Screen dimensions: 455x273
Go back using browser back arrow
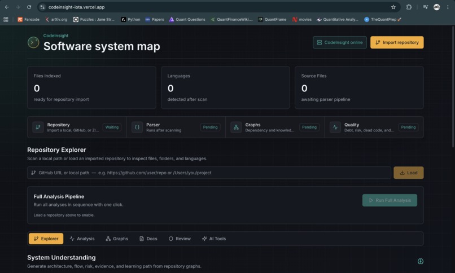(x=7, y=7)
